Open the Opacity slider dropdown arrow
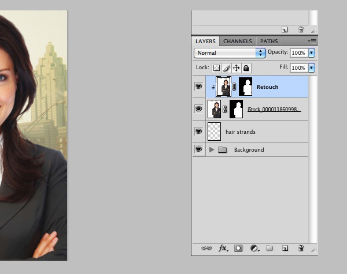Image resolution: width=347 pixels, height=274 pixels. pyautogui.click(x=312, y=52)
